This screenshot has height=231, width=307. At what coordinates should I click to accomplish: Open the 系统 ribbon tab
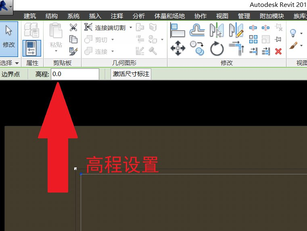pos(73,16)
